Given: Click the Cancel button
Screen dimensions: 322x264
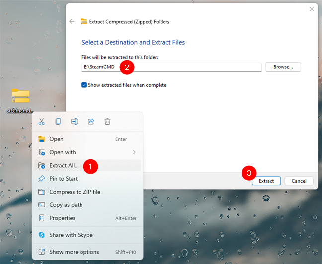Looking at the screenshot, I should pos(299,181).
